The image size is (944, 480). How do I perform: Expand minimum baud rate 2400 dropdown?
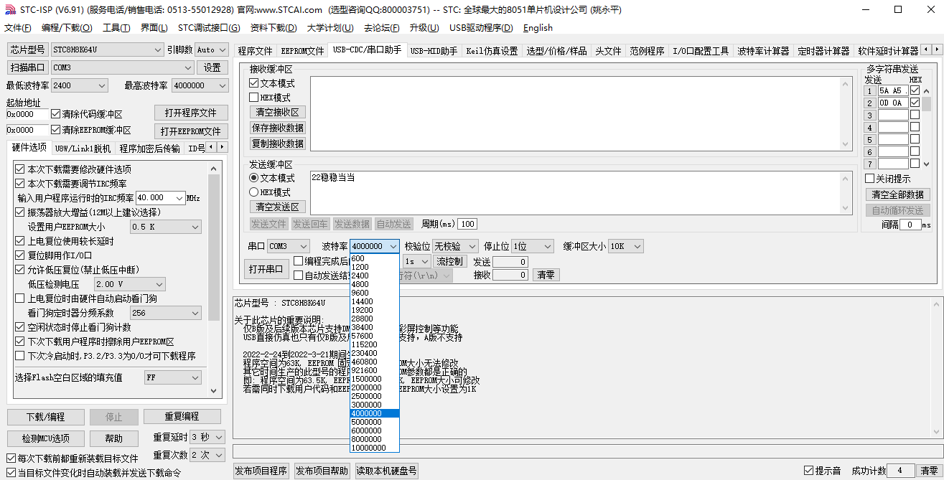tap(101, 85)
